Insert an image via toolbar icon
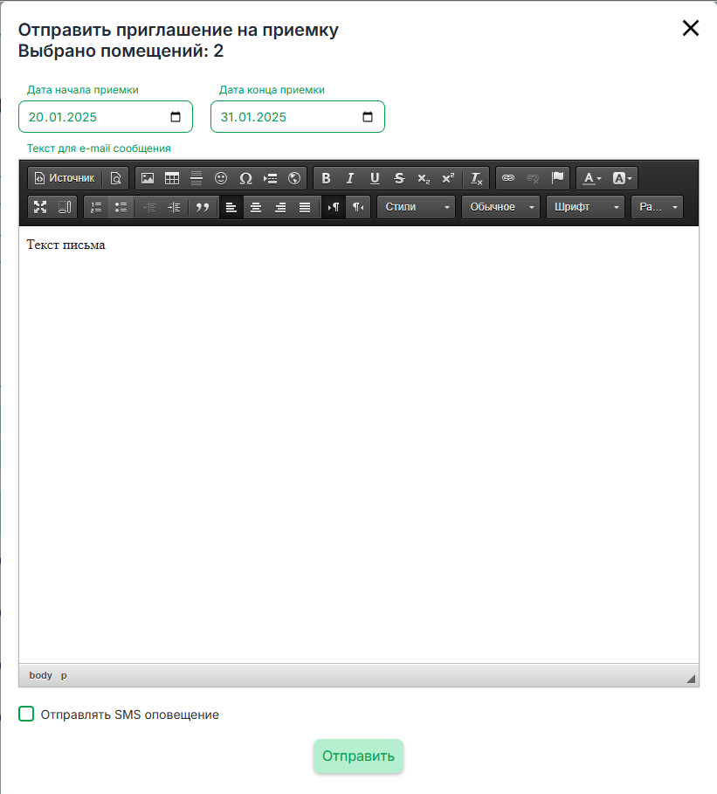717x794 pixels. coord(148,178)
